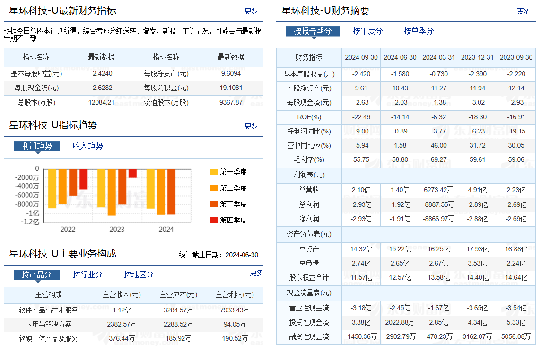Click 投资性现金流 value 2022.88万
541x354 pixels.
coord(400,323)
